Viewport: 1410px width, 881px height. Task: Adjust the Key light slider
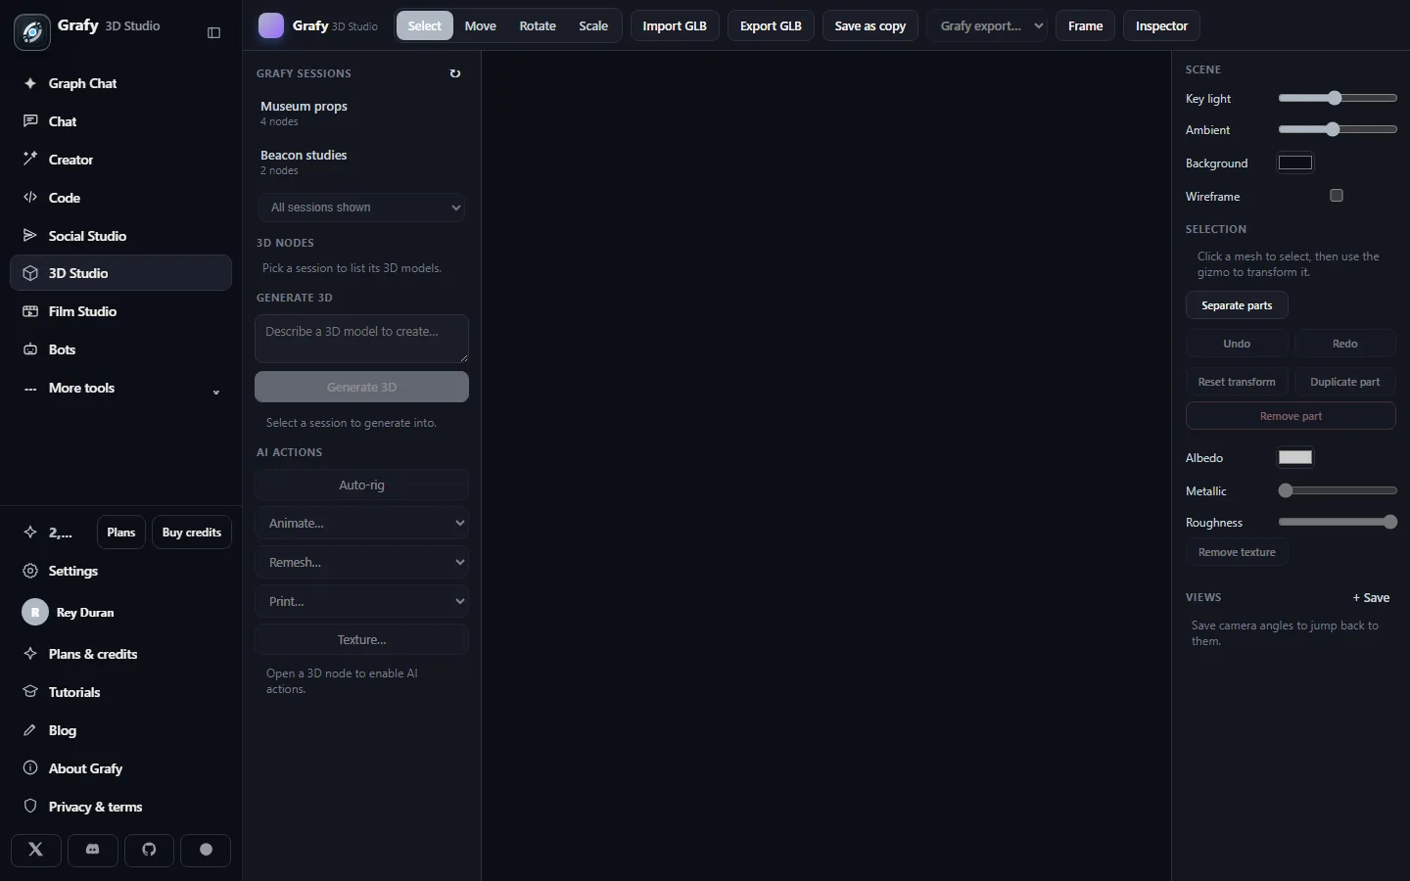(x=1338, y=98)
